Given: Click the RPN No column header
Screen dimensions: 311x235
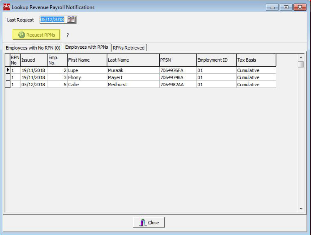Looking at the screenshot, I should [x=15, y=60].
